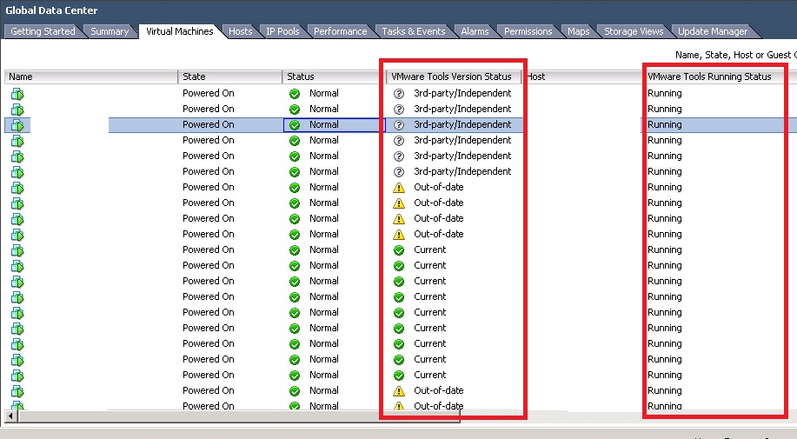Open the Storage Views tab
The image size is (797, 439).
point(634,31)
